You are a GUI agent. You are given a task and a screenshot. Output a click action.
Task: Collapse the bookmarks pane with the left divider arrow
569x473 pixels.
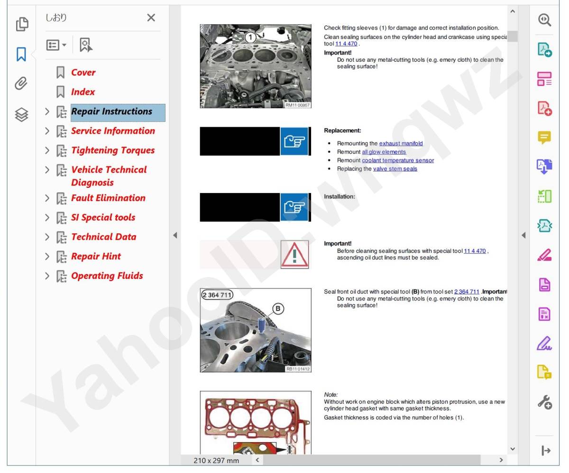pos(175,235)
